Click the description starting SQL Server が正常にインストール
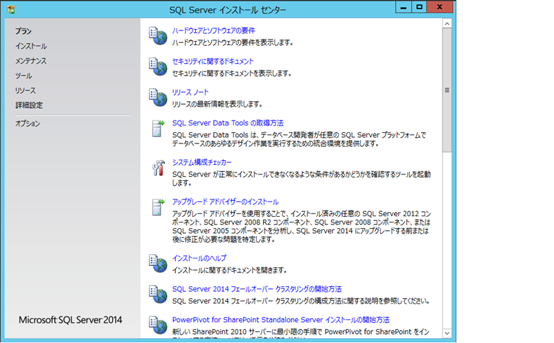Screen dimensions: 554x343 tap(301, 179)
